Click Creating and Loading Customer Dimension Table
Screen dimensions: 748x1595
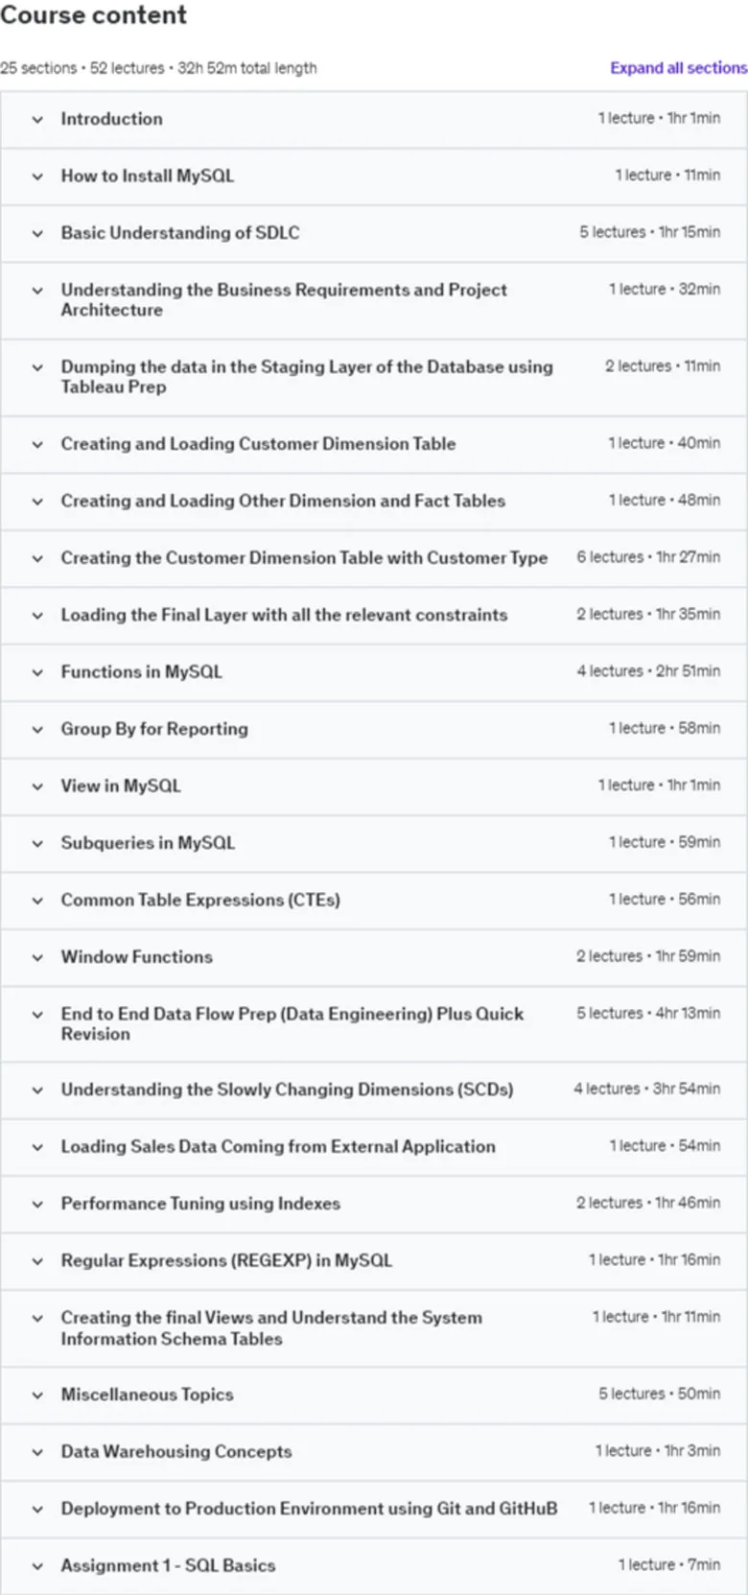[258, 443]
